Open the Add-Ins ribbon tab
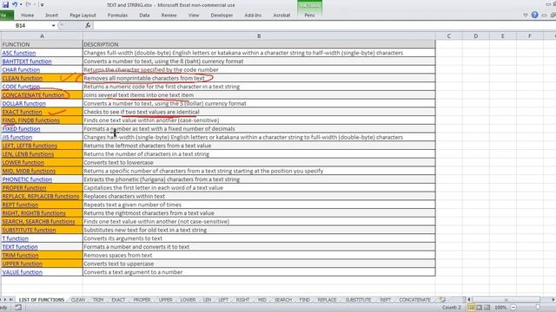Image resolution: width=556 pixels, height=312 pixels. point(253,16)
